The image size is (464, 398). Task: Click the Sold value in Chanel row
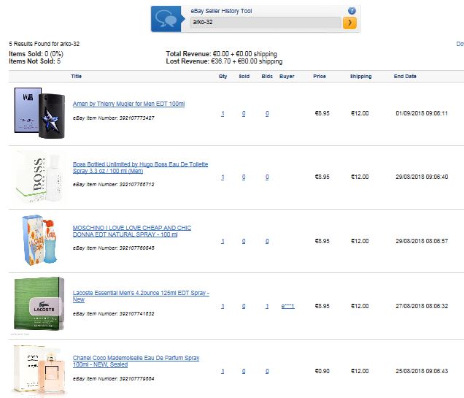244,371
